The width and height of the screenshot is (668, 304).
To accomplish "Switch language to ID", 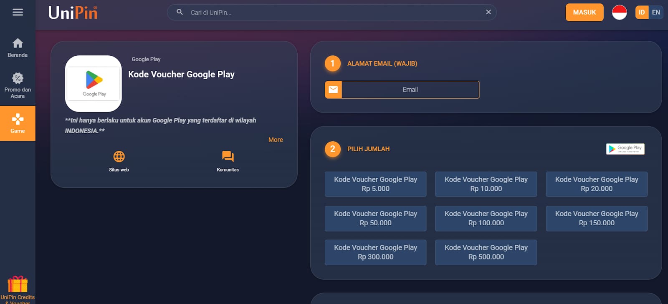I will (642, 12).
